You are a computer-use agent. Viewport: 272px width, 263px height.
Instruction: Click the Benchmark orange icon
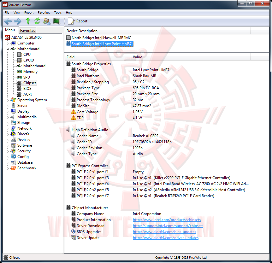coord(13,168)
